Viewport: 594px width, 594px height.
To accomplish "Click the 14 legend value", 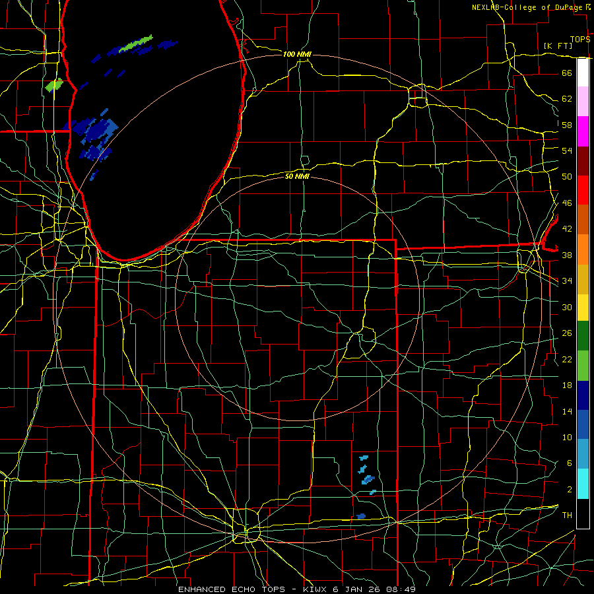I will tap(567, 411).
